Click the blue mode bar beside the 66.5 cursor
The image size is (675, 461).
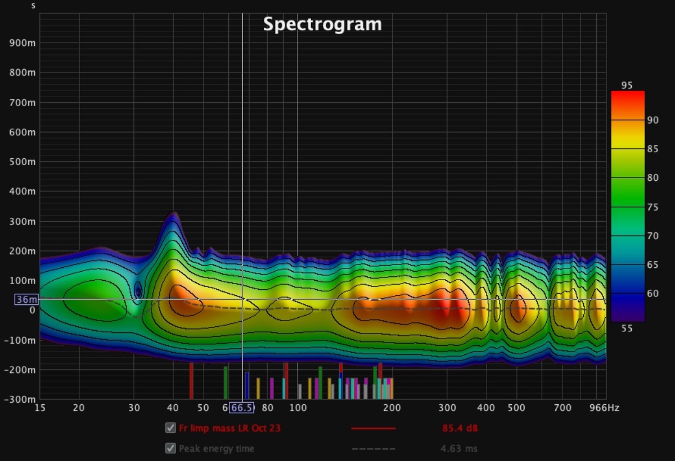pos(247,385)
